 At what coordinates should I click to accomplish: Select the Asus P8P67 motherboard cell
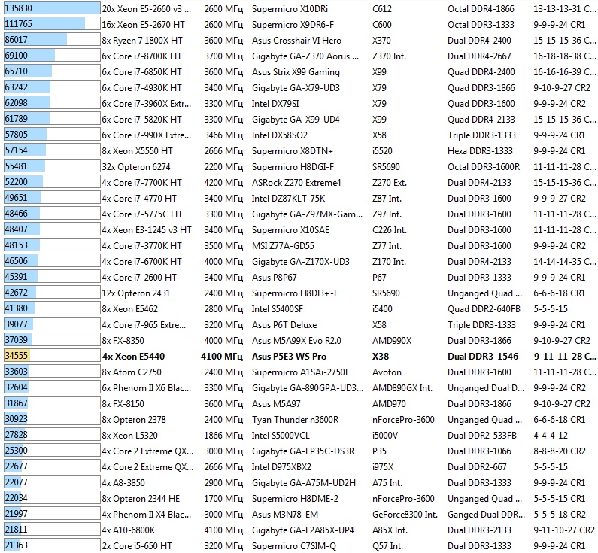click(274, 278)
